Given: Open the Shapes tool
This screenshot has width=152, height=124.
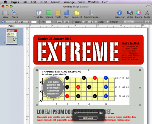Looking at the screenshot, I should (49, 14).
